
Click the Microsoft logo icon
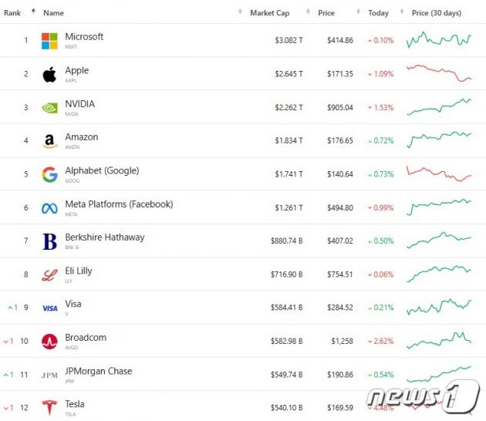click(49, 41)
